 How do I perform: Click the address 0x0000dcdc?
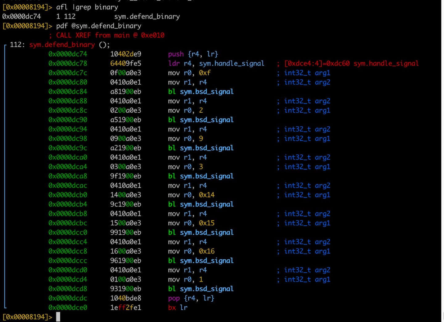(x=68, y=298)
